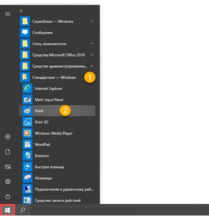The image size is (209, 216).
Task: Expand the Служебные — Windows folder
Action: click(57, 22)
